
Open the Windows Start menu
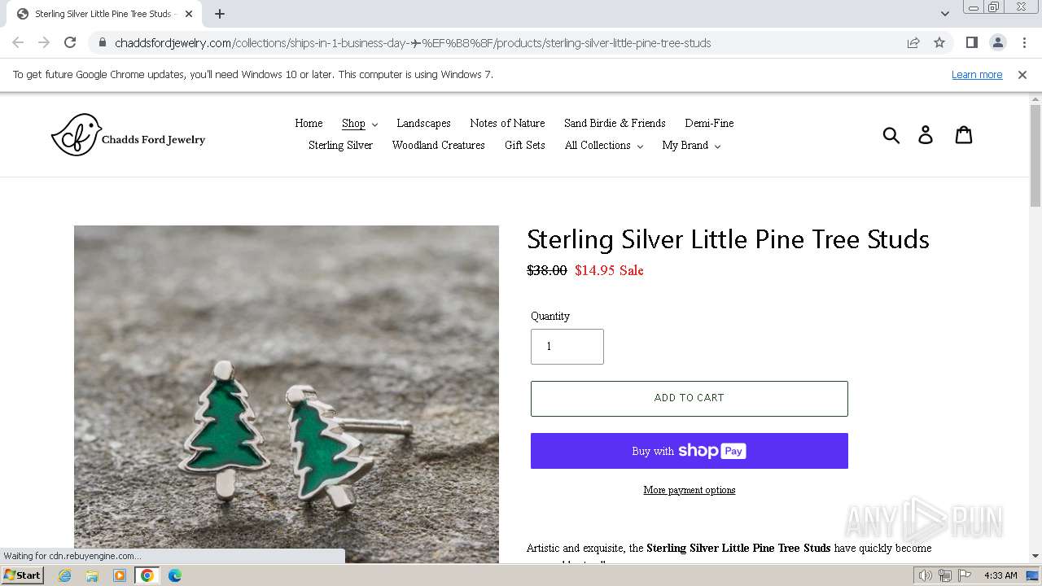coord(23,575)
